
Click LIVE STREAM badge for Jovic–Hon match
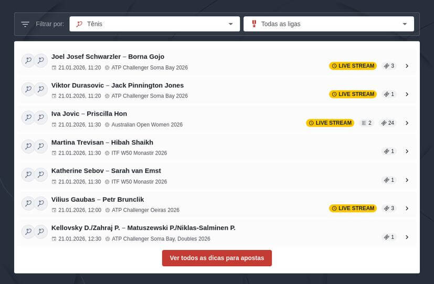click(330, 123)
